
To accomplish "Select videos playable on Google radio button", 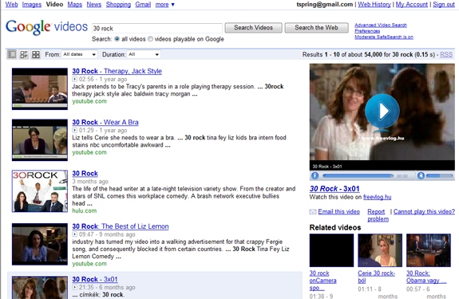I will click(x=150, y=39).
